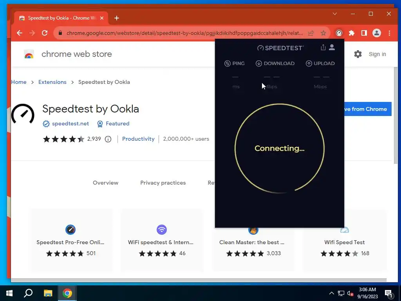
Task: Open the account icon in Speedtest popup
Action: [332, 47]
